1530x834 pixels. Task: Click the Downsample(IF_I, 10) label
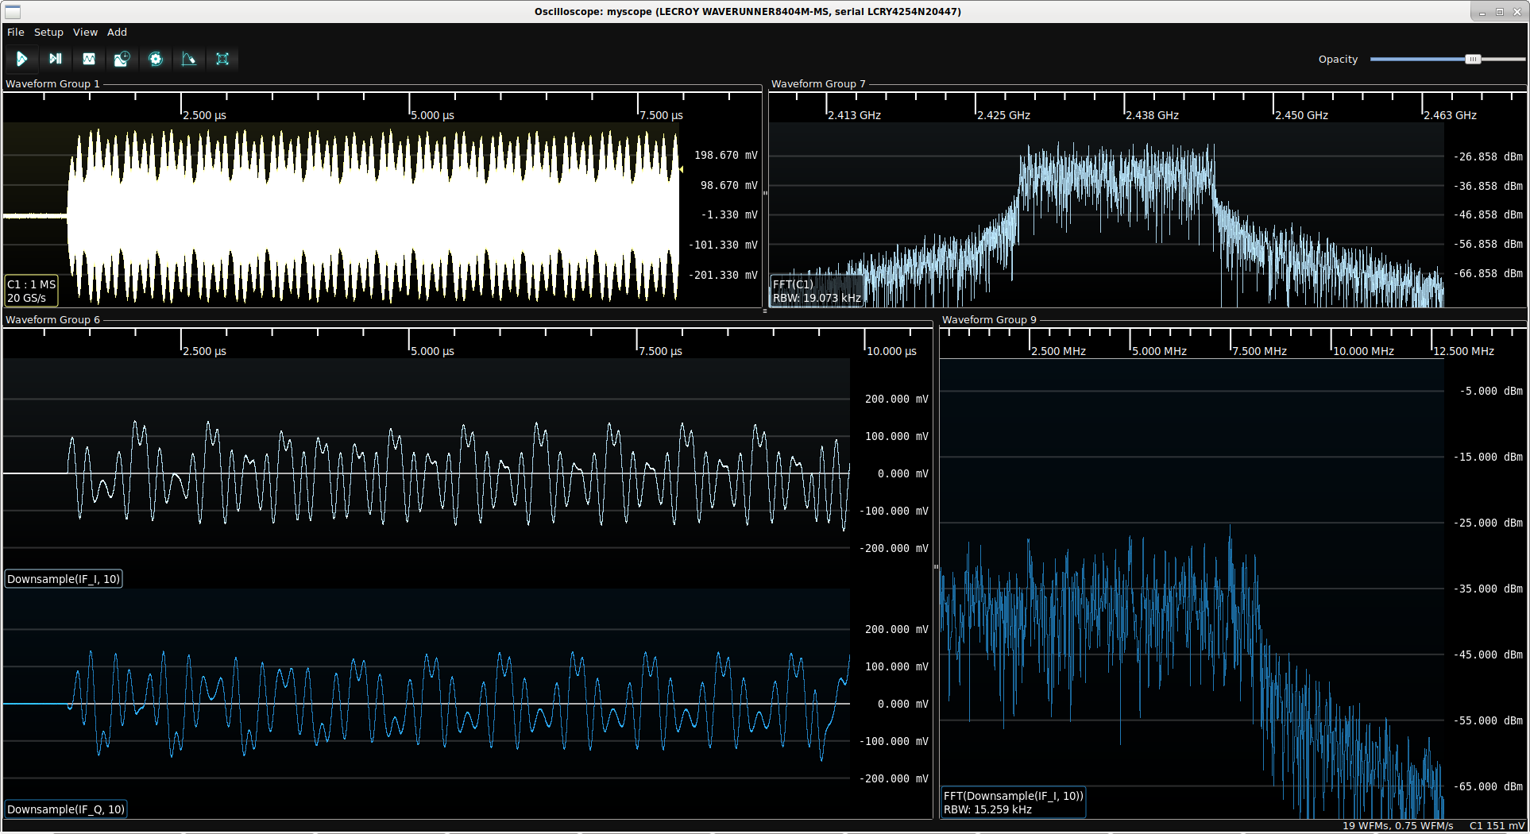pyautogui.click(x=64, y=579)
